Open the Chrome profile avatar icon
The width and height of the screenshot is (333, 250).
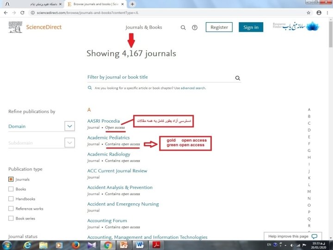pyautogui.click(x=319, y=13)
